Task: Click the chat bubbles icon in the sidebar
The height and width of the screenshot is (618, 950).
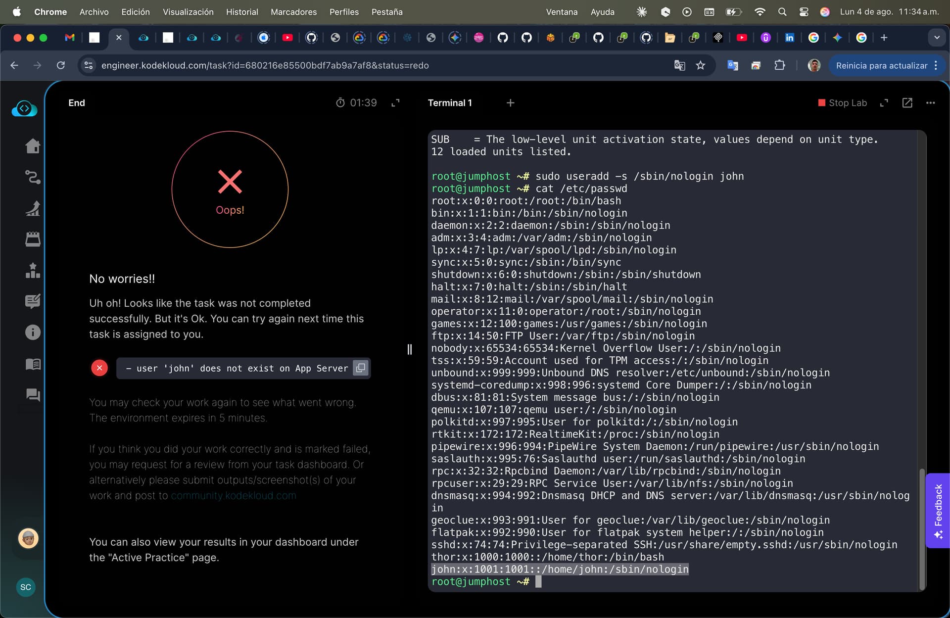Action: tap(33, 395)
